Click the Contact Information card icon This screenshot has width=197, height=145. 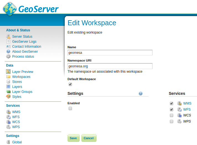(8, 47)
